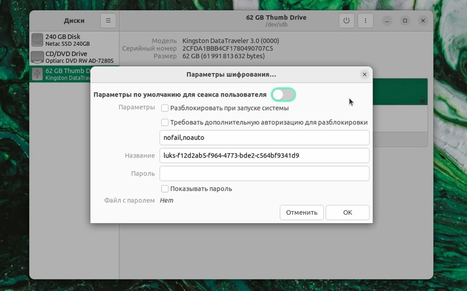467x291 pixels.
Task: Open the Disks hamburger menu
Action: click(x=108, y=21)
